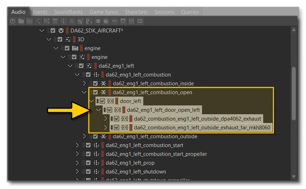This screenshot has width=306, height=189.
Task: Select the second 'engine' actor-mixer label
Action: click(99, 57)
